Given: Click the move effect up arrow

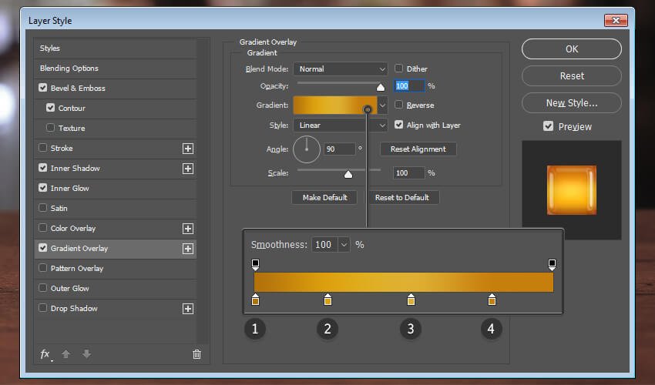Looking at the screenshot, I should 65,354.
